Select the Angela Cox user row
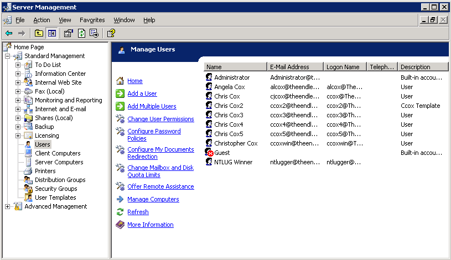451x260 pixels. [325, 87]
